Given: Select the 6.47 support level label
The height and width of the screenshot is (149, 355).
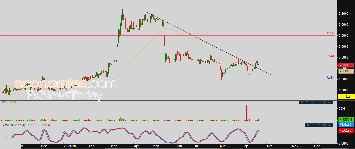Looking at the screenshot, I should coord(331,77).
